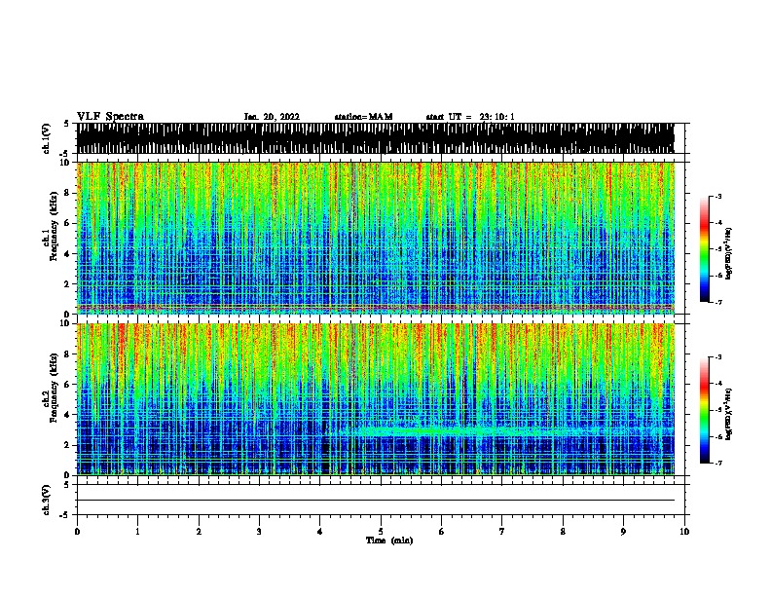Click the upper ch.1 color scale bar
771x596 pixels.
[705, 249]
